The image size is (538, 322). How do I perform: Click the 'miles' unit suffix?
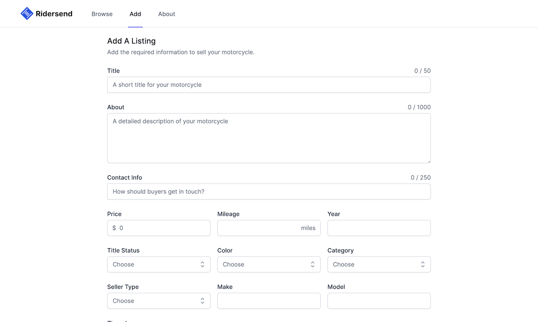pyautogui.click(x=308, y=228)
